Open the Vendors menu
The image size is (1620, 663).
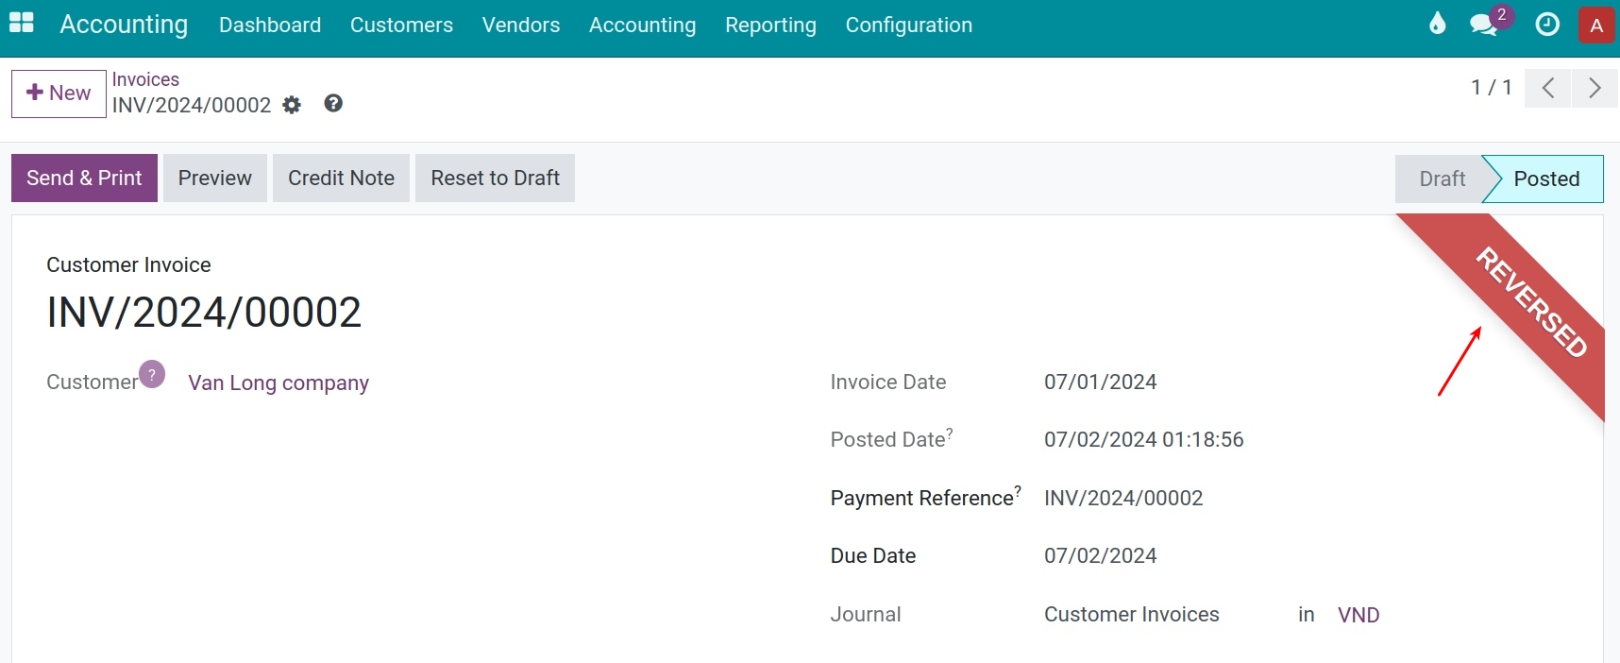coord(521,25)
